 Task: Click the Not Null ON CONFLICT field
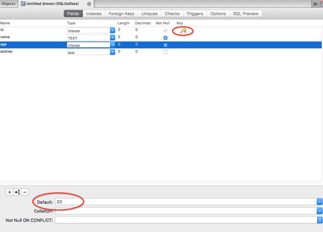point(186,220)
